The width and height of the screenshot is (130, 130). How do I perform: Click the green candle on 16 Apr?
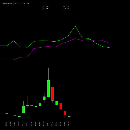point(44,98)
